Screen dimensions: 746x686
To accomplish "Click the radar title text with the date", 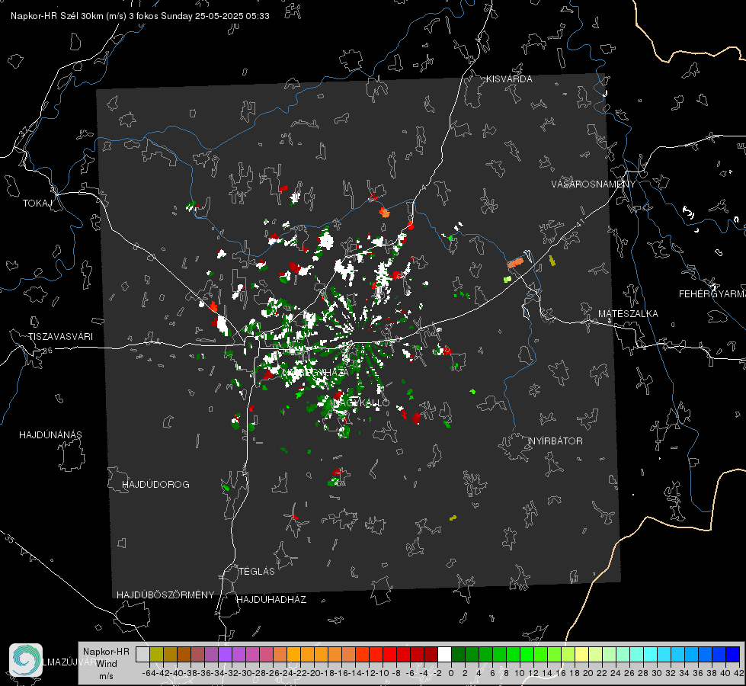I will pyautogui.click(x=140, y=16).
